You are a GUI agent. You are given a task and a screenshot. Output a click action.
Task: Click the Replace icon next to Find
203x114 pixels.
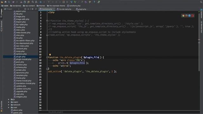coord(36,2)
